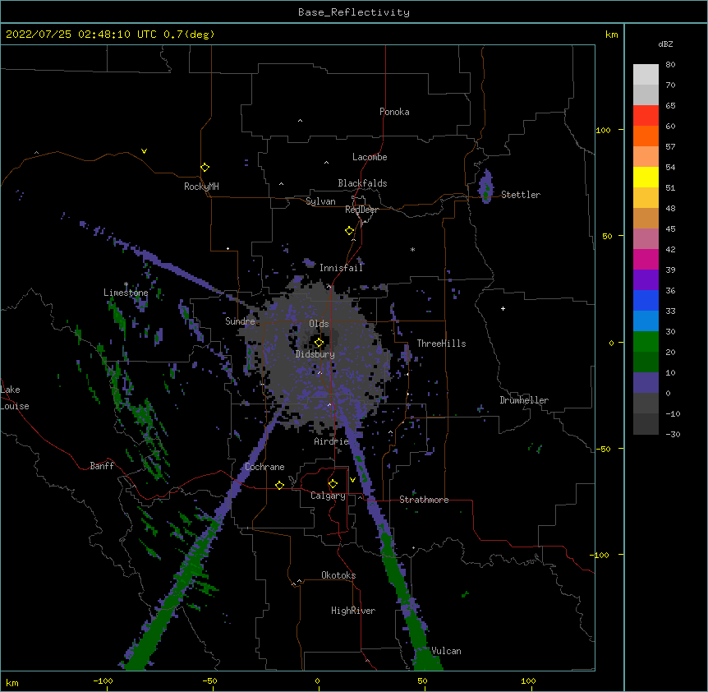Screen dimensions: 708x692
Task: Click the white asterisk marker east of RedDeer
Action: 412,249
